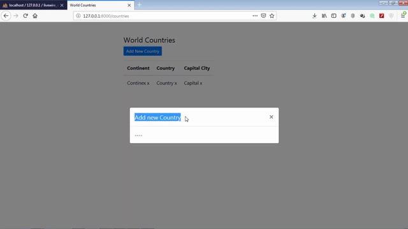
Task: Reload the page with the refresh icon
Action: click(25, 16)
